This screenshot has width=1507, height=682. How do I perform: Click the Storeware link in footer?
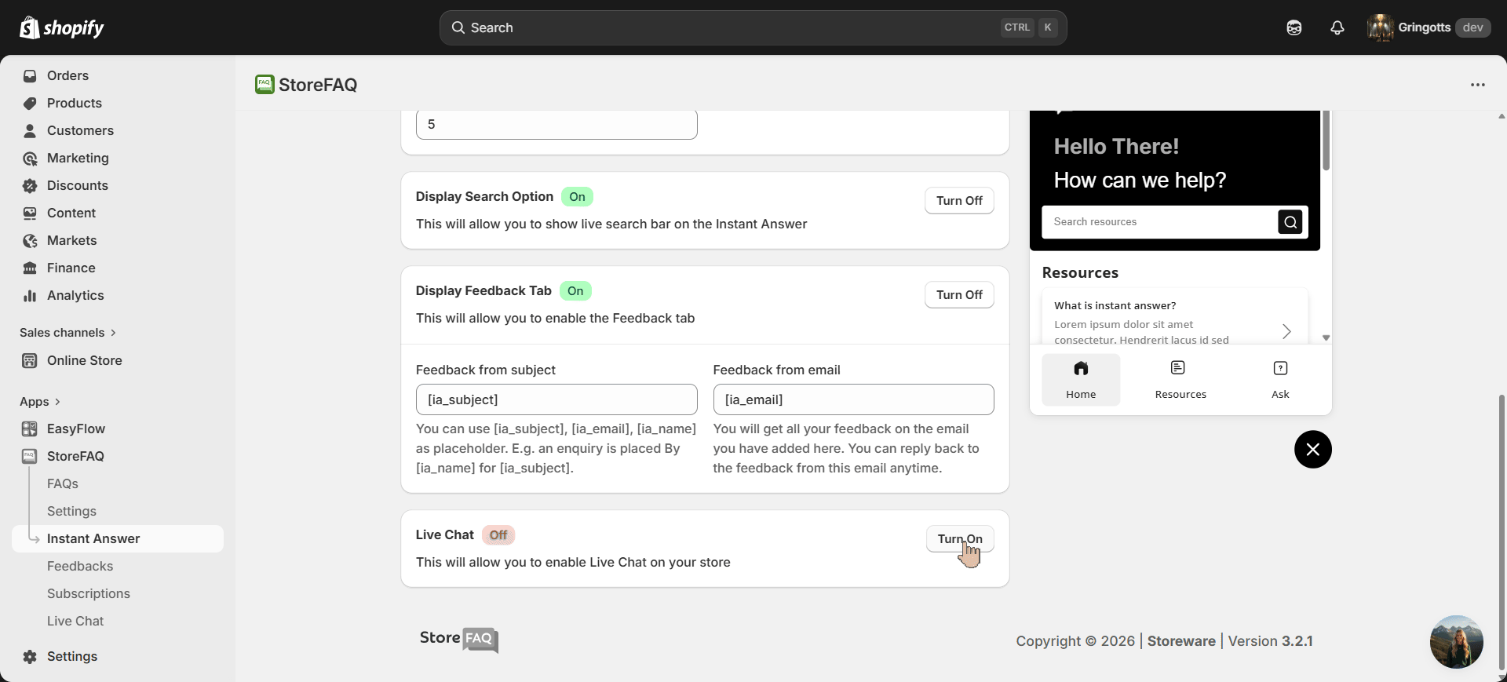(x=1181, y=641)
